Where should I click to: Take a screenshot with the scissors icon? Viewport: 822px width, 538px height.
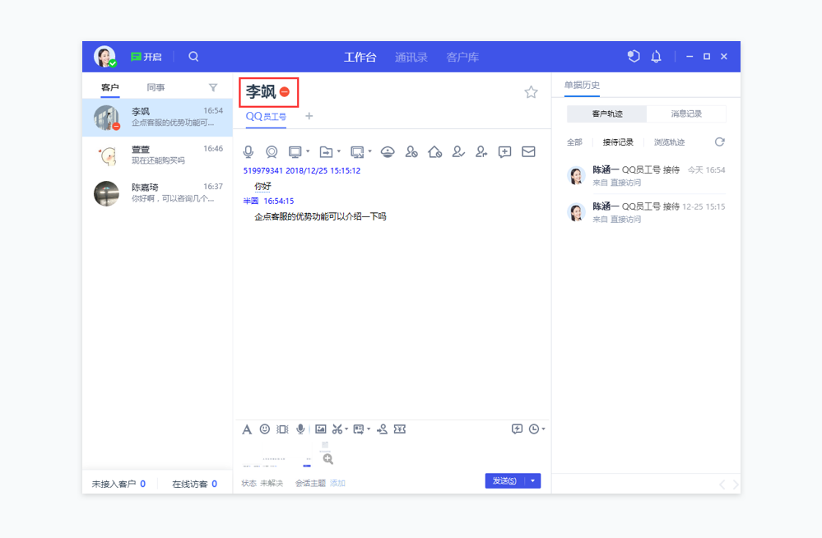tap(337, 429)
